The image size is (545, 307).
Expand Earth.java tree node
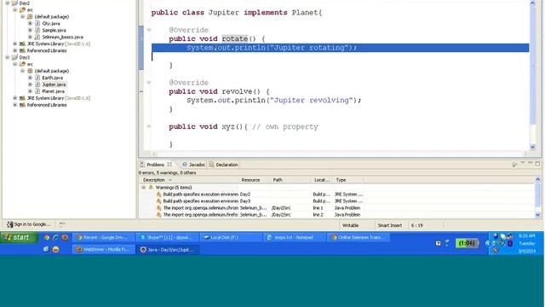pyautogui.click(x=31, y=78)
